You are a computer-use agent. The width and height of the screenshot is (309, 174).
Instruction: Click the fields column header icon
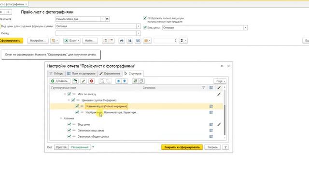(211, 88)
